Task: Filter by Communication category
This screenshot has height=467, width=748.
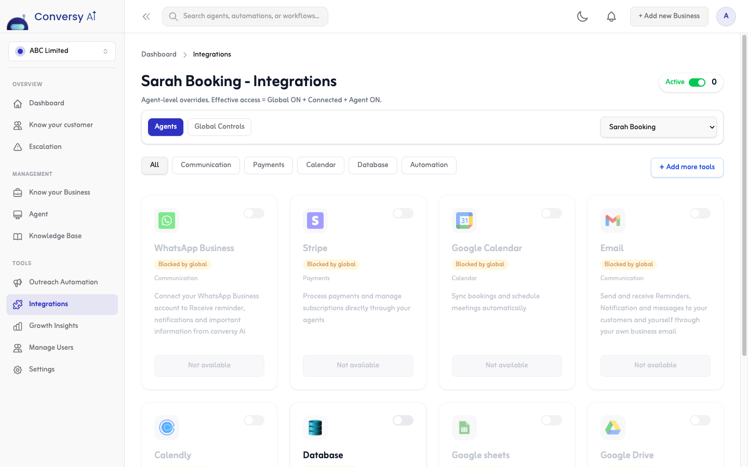Action: 206,165
